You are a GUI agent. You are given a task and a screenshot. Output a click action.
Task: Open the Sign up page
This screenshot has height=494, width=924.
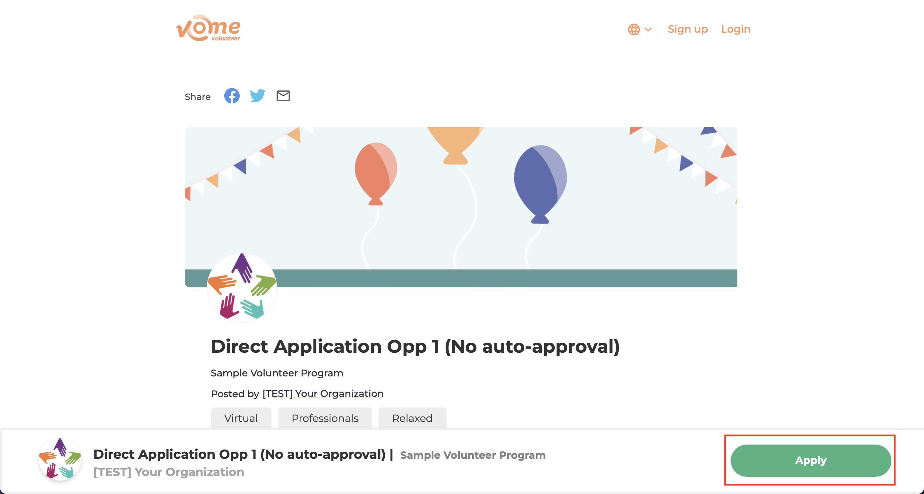coord(688,29)
